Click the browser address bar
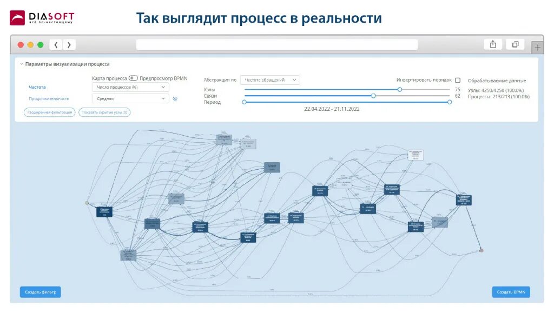554x313 pixels. (277, 45)
